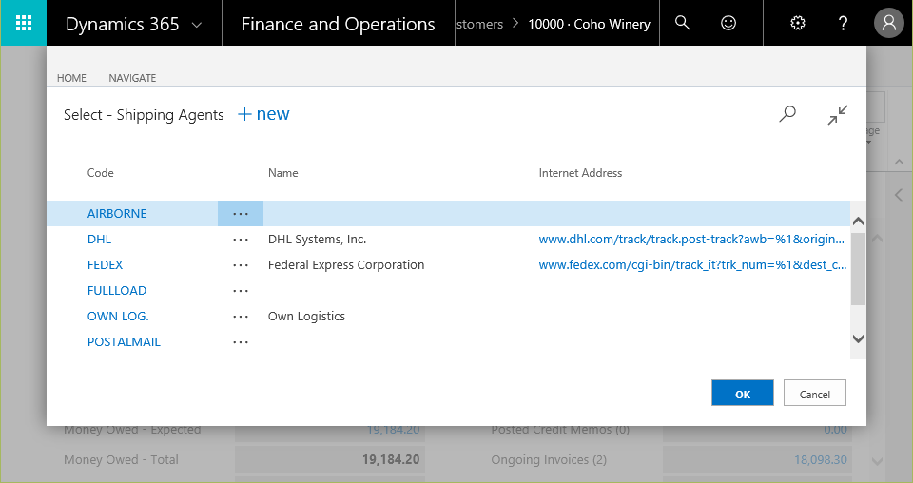Open the ellipsis menu for OWN LOG. row
The height and width of the screenshot is (483, 913).
241,316
